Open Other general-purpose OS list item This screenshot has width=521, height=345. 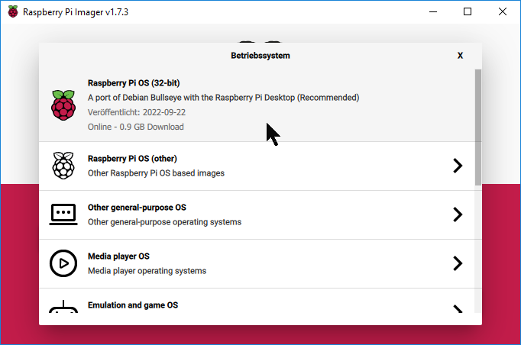(x=229, y=214)
